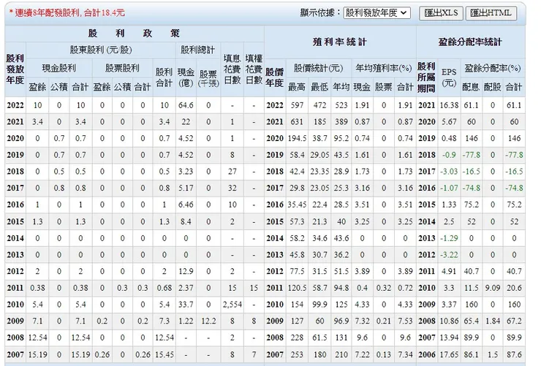Click the 盈餘分配率(%) column header
541x366 pixels.
tap(492, 68)
